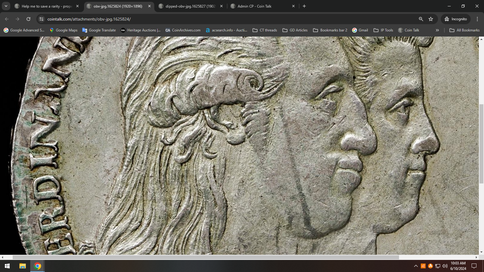This screenshot has width=484, height=272.
Task: Click the scroll down arrow on vertical scrollbar
Action: 481,252
